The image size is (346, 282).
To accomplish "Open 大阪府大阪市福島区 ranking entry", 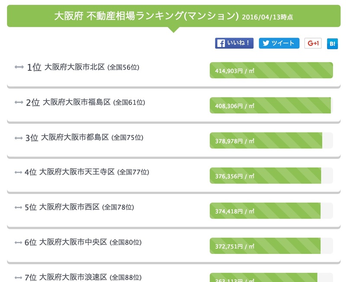I will pyautogui.click(x=77, y=102).
